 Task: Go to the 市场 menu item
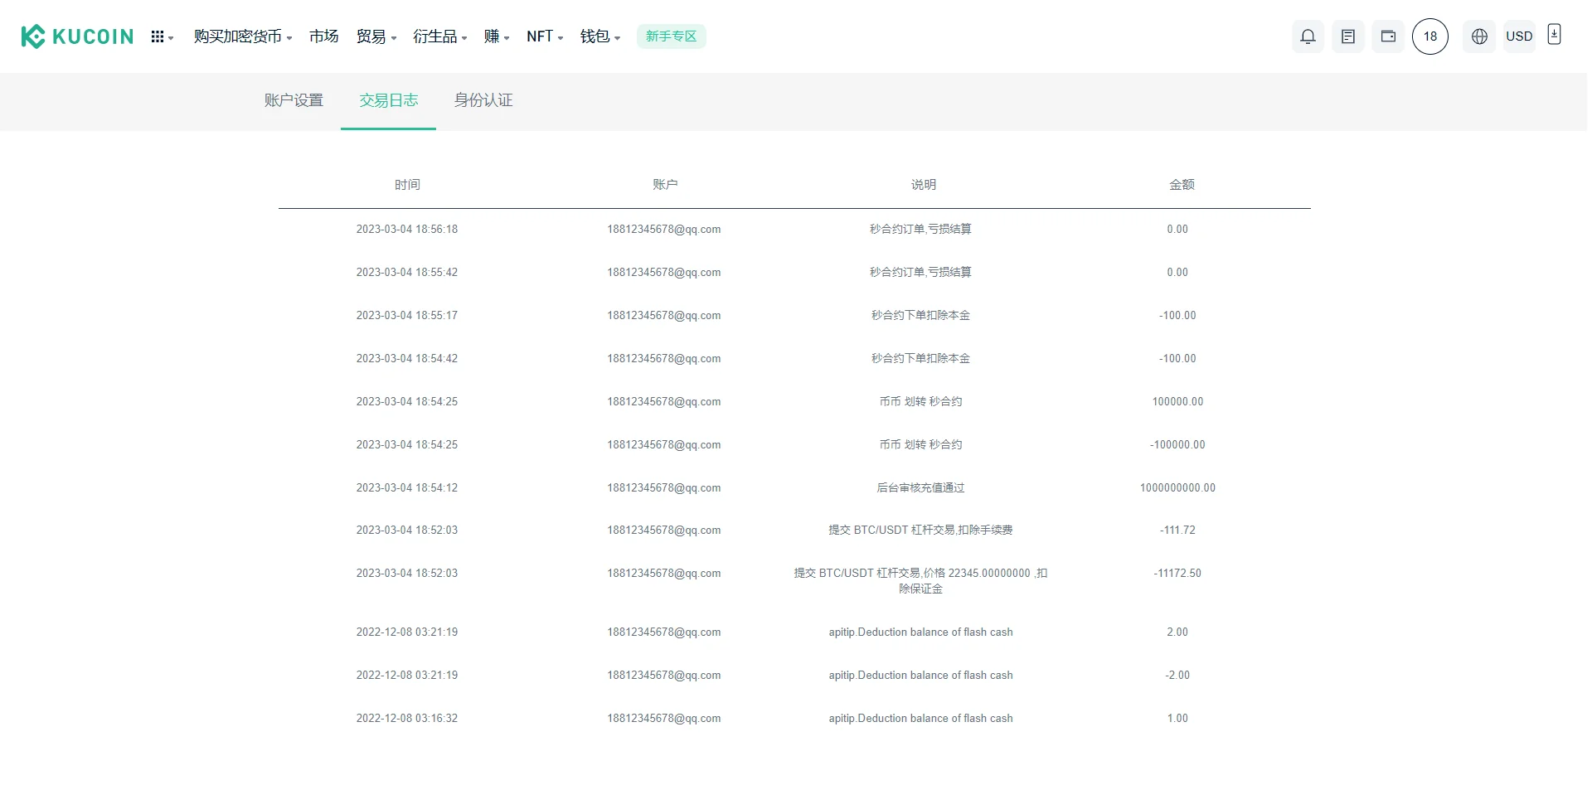tap(323, 36)
